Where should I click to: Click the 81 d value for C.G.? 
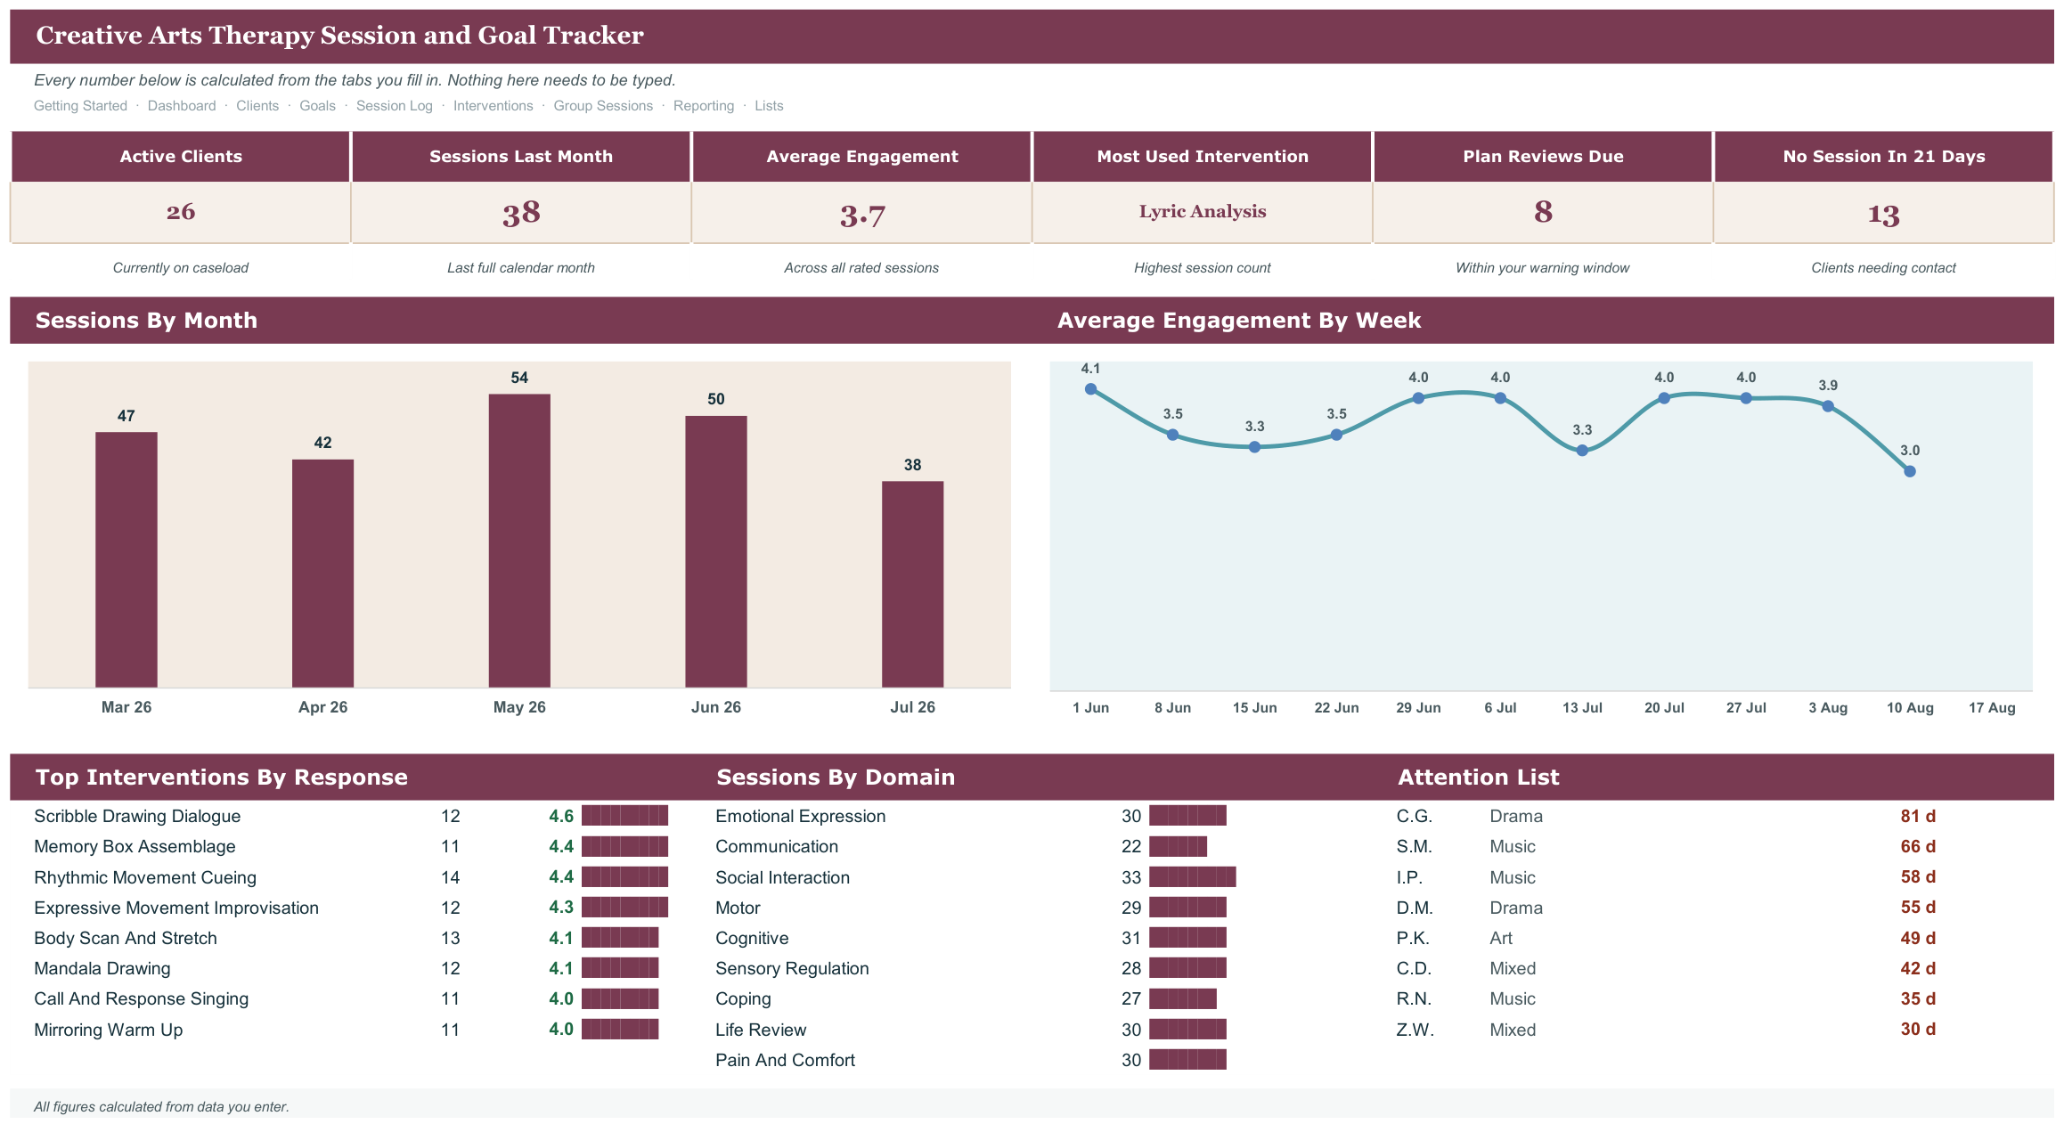[x=1918, y=816]
